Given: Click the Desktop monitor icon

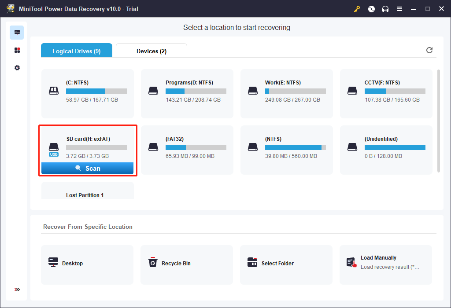Looking at the screenshot, I should click(x=53, y=262).
